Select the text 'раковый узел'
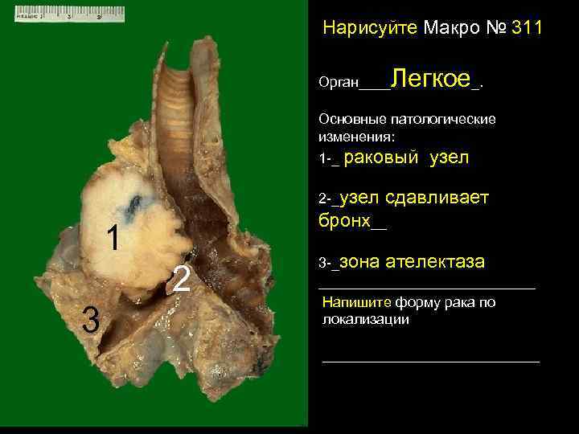The image size is (579, 434). coord(406,158)
